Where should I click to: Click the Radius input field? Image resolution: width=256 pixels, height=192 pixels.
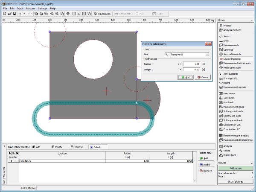pos(192,64)
